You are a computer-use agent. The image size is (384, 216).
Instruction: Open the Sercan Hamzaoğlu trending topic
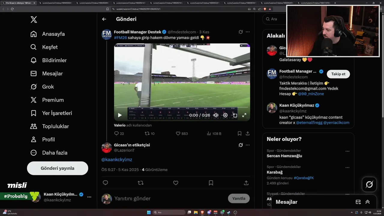click(284, 156)
